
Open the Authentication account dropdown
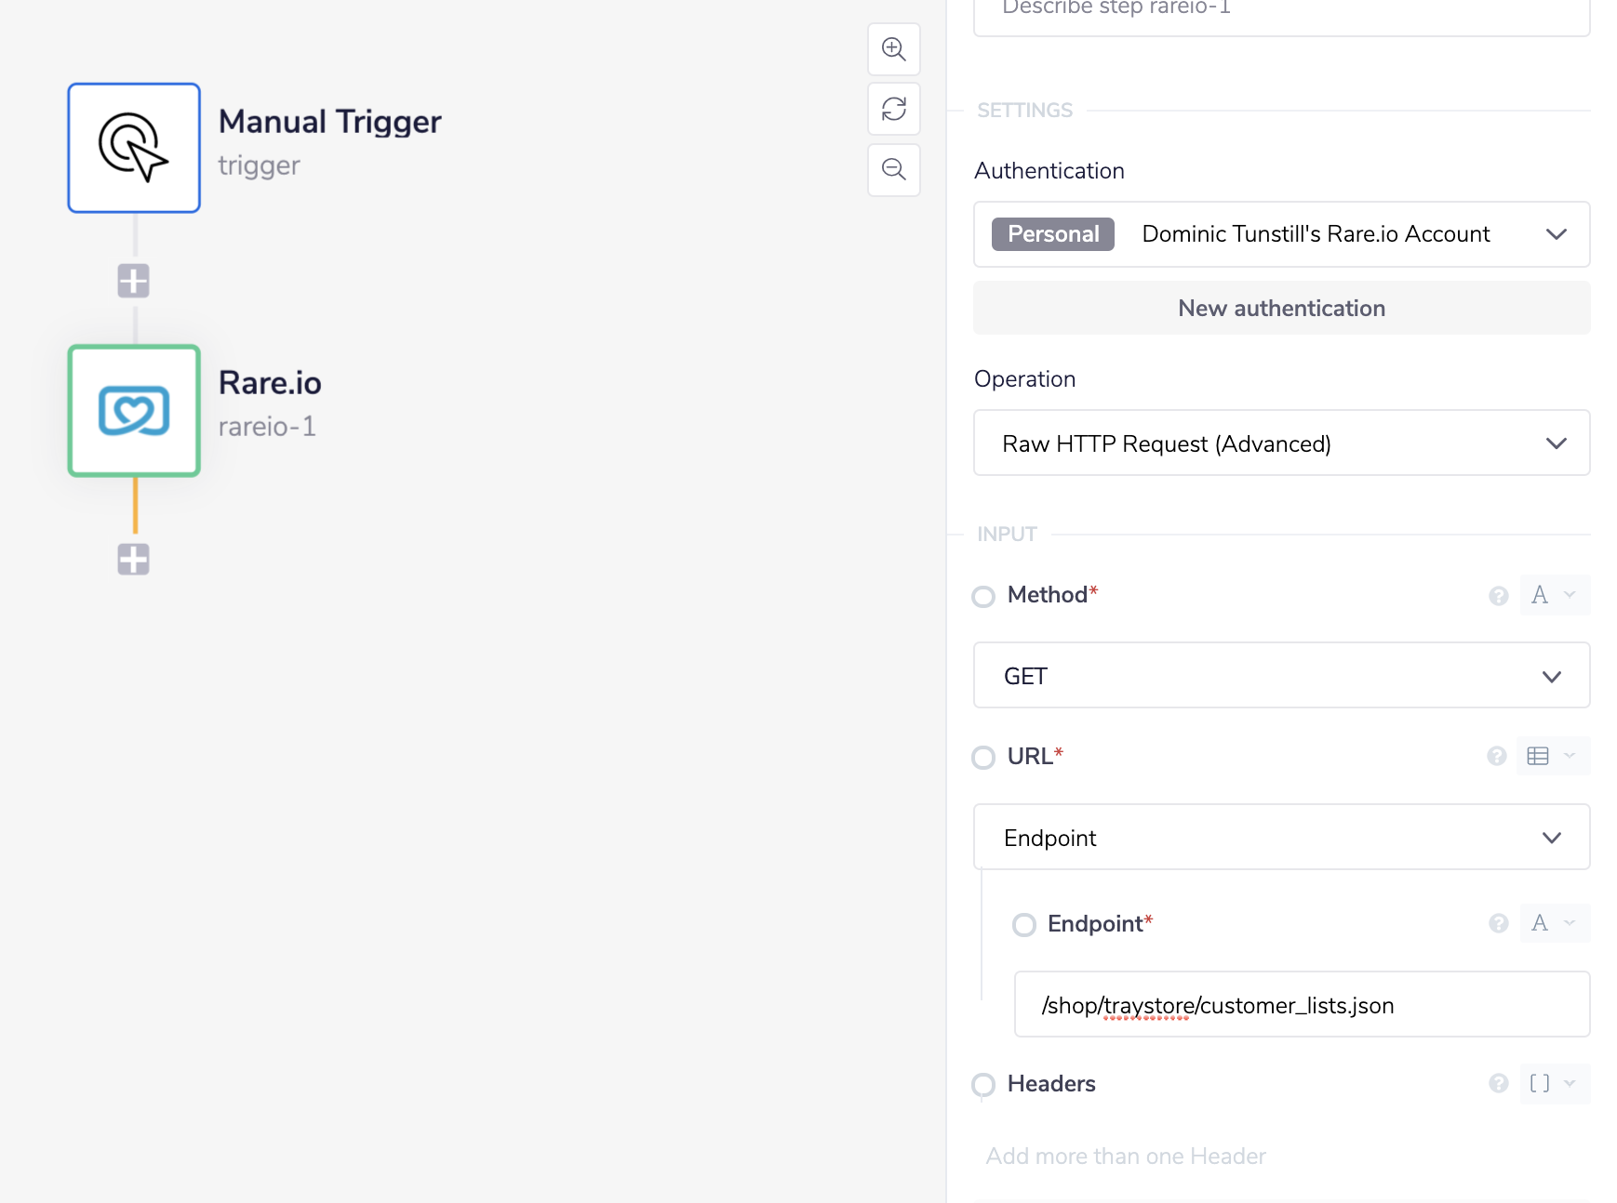1281,234
